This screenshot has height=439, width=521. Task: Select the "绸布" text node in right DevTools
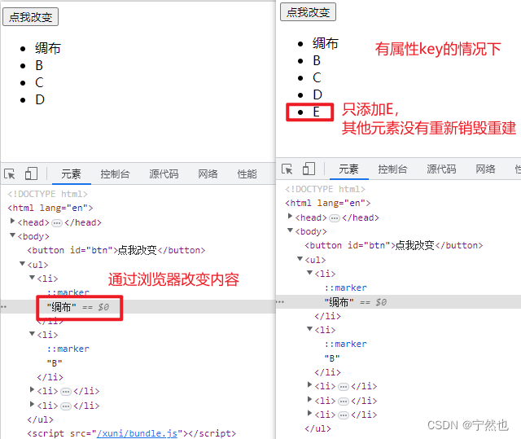(x=339, y=302)
